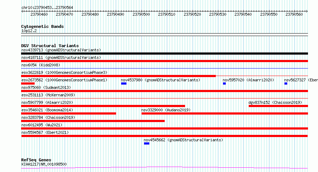Click the nsv4339713 black variant bar
318x172 pixels.
[164, 54]
